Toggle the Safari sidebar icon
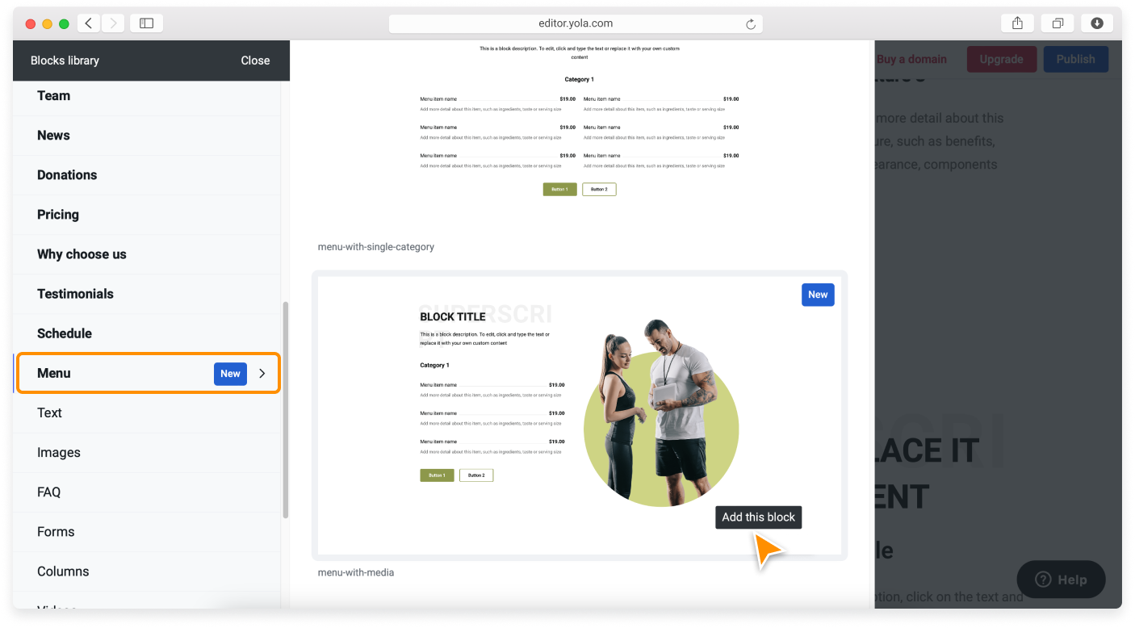Image resolution: width=1135 pixels, height=628 pixels. click(146, 23)
